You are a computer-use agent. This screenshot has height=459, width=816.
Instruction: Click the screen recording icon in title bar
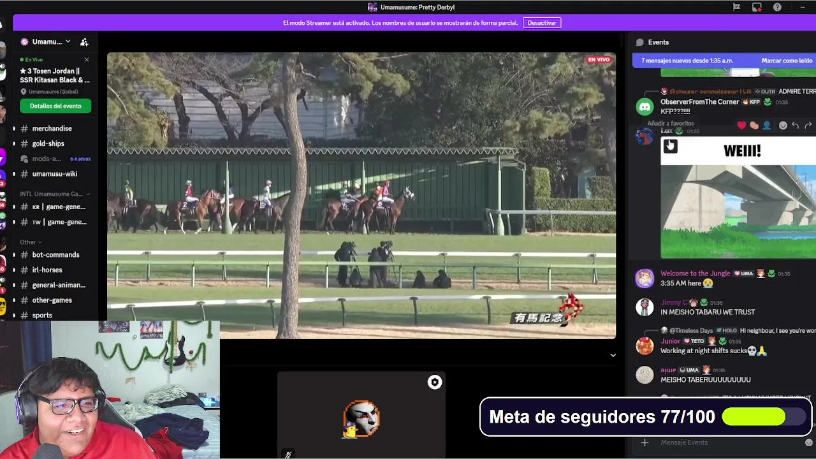click(757, 7)
